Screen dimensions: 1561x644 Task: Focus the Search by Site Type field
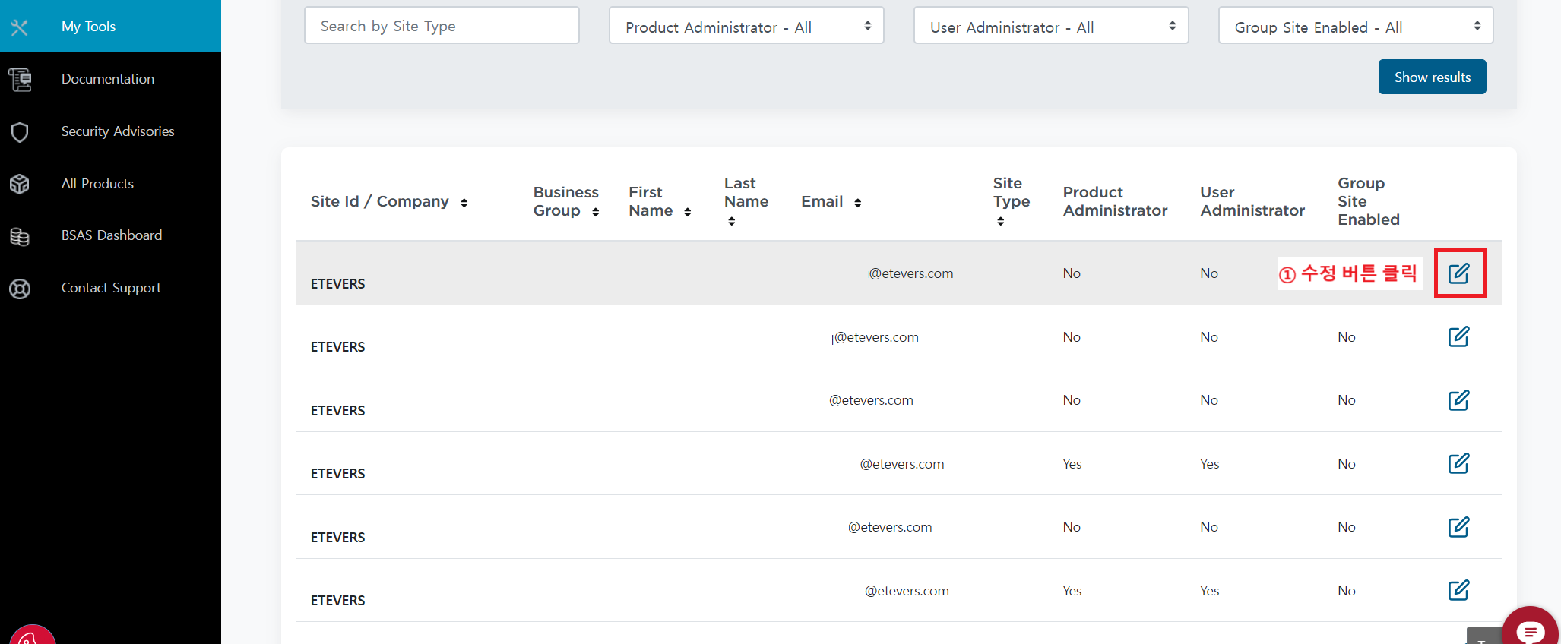(442, 26)
